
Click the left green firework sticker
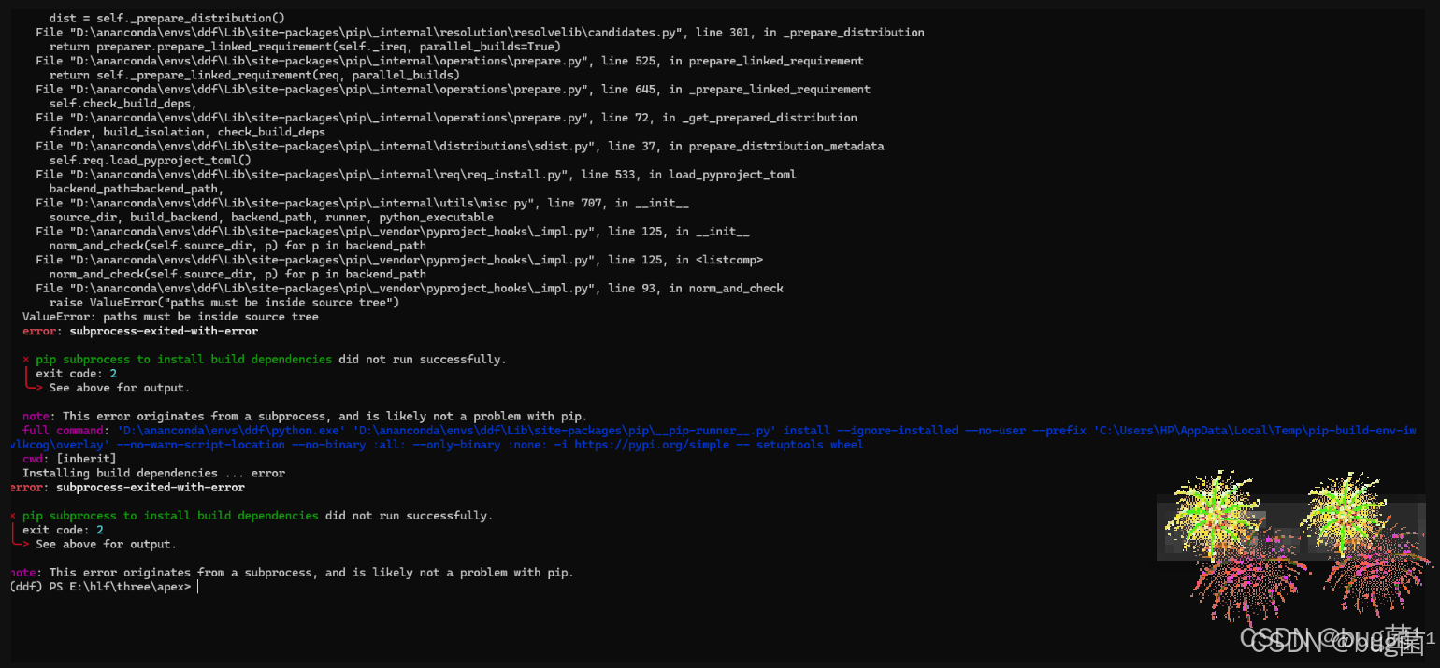pyautogui.click(x=1213, y=515)
